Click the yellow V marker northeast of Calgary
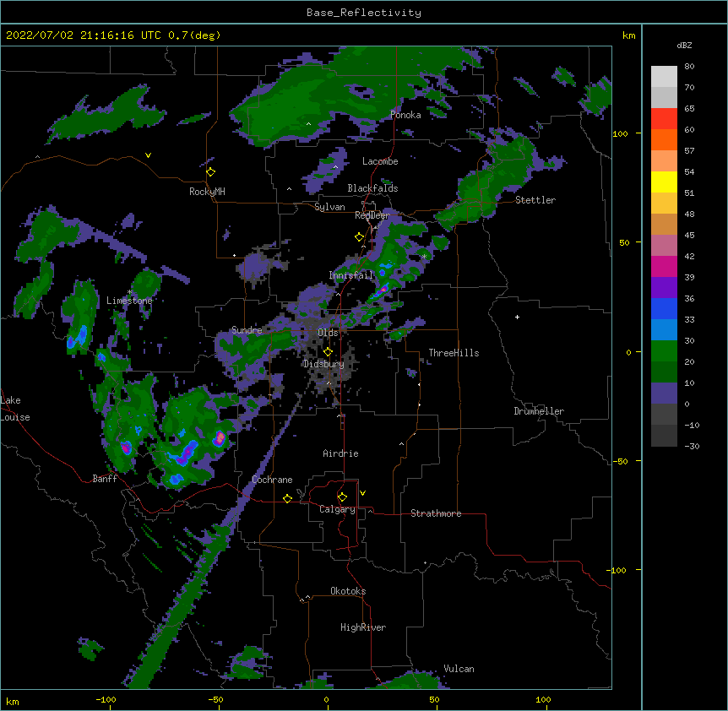 (x=362, y=493)
